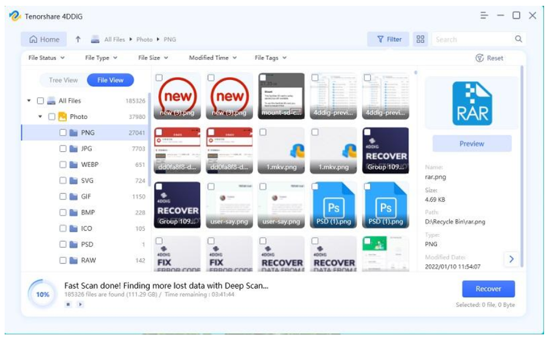Viewport: 547px width, 346px height.
Task: Select the File View tab
Action: point(110,80)
